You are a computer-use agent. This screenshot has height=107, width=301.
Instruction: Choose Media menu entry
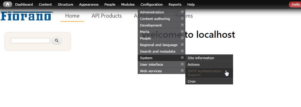point(162,32)
